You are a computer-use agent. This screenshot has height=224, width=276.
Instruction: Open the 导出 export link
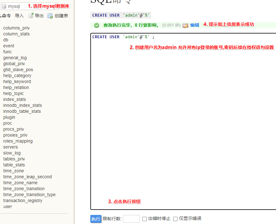coord(39,16)
